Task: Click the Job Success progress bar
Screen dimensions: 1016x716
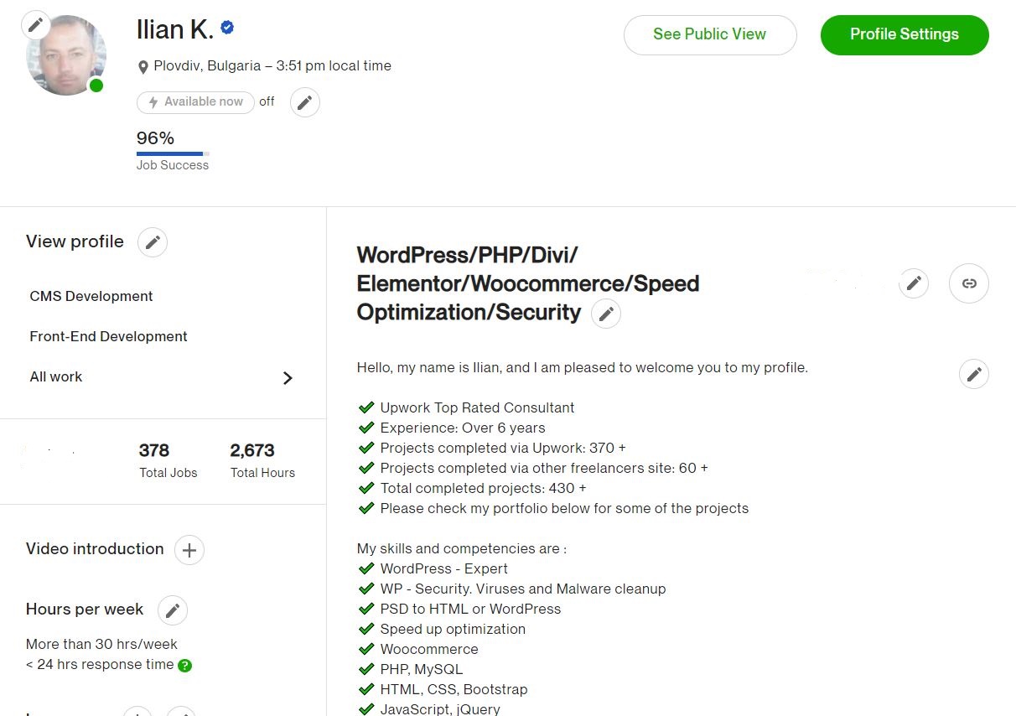Action: [172, 154]
